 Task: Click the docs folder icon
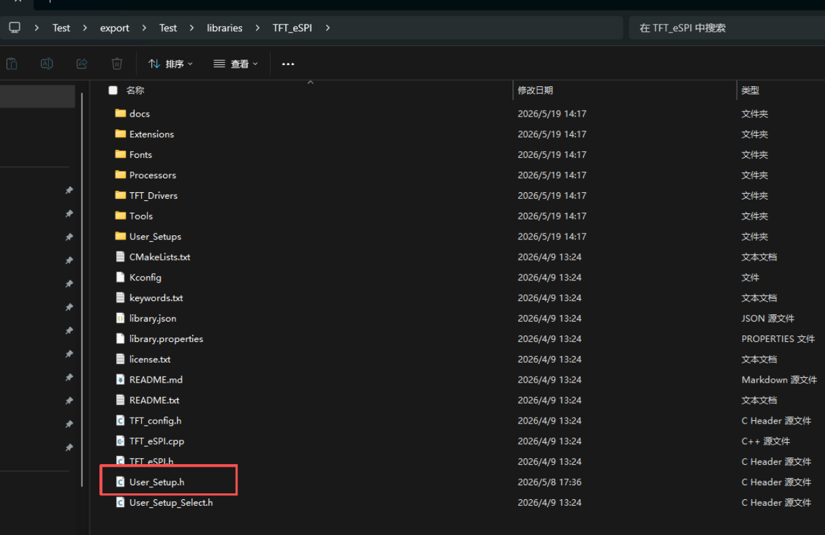pyautogui.click(x=120, y=113)
